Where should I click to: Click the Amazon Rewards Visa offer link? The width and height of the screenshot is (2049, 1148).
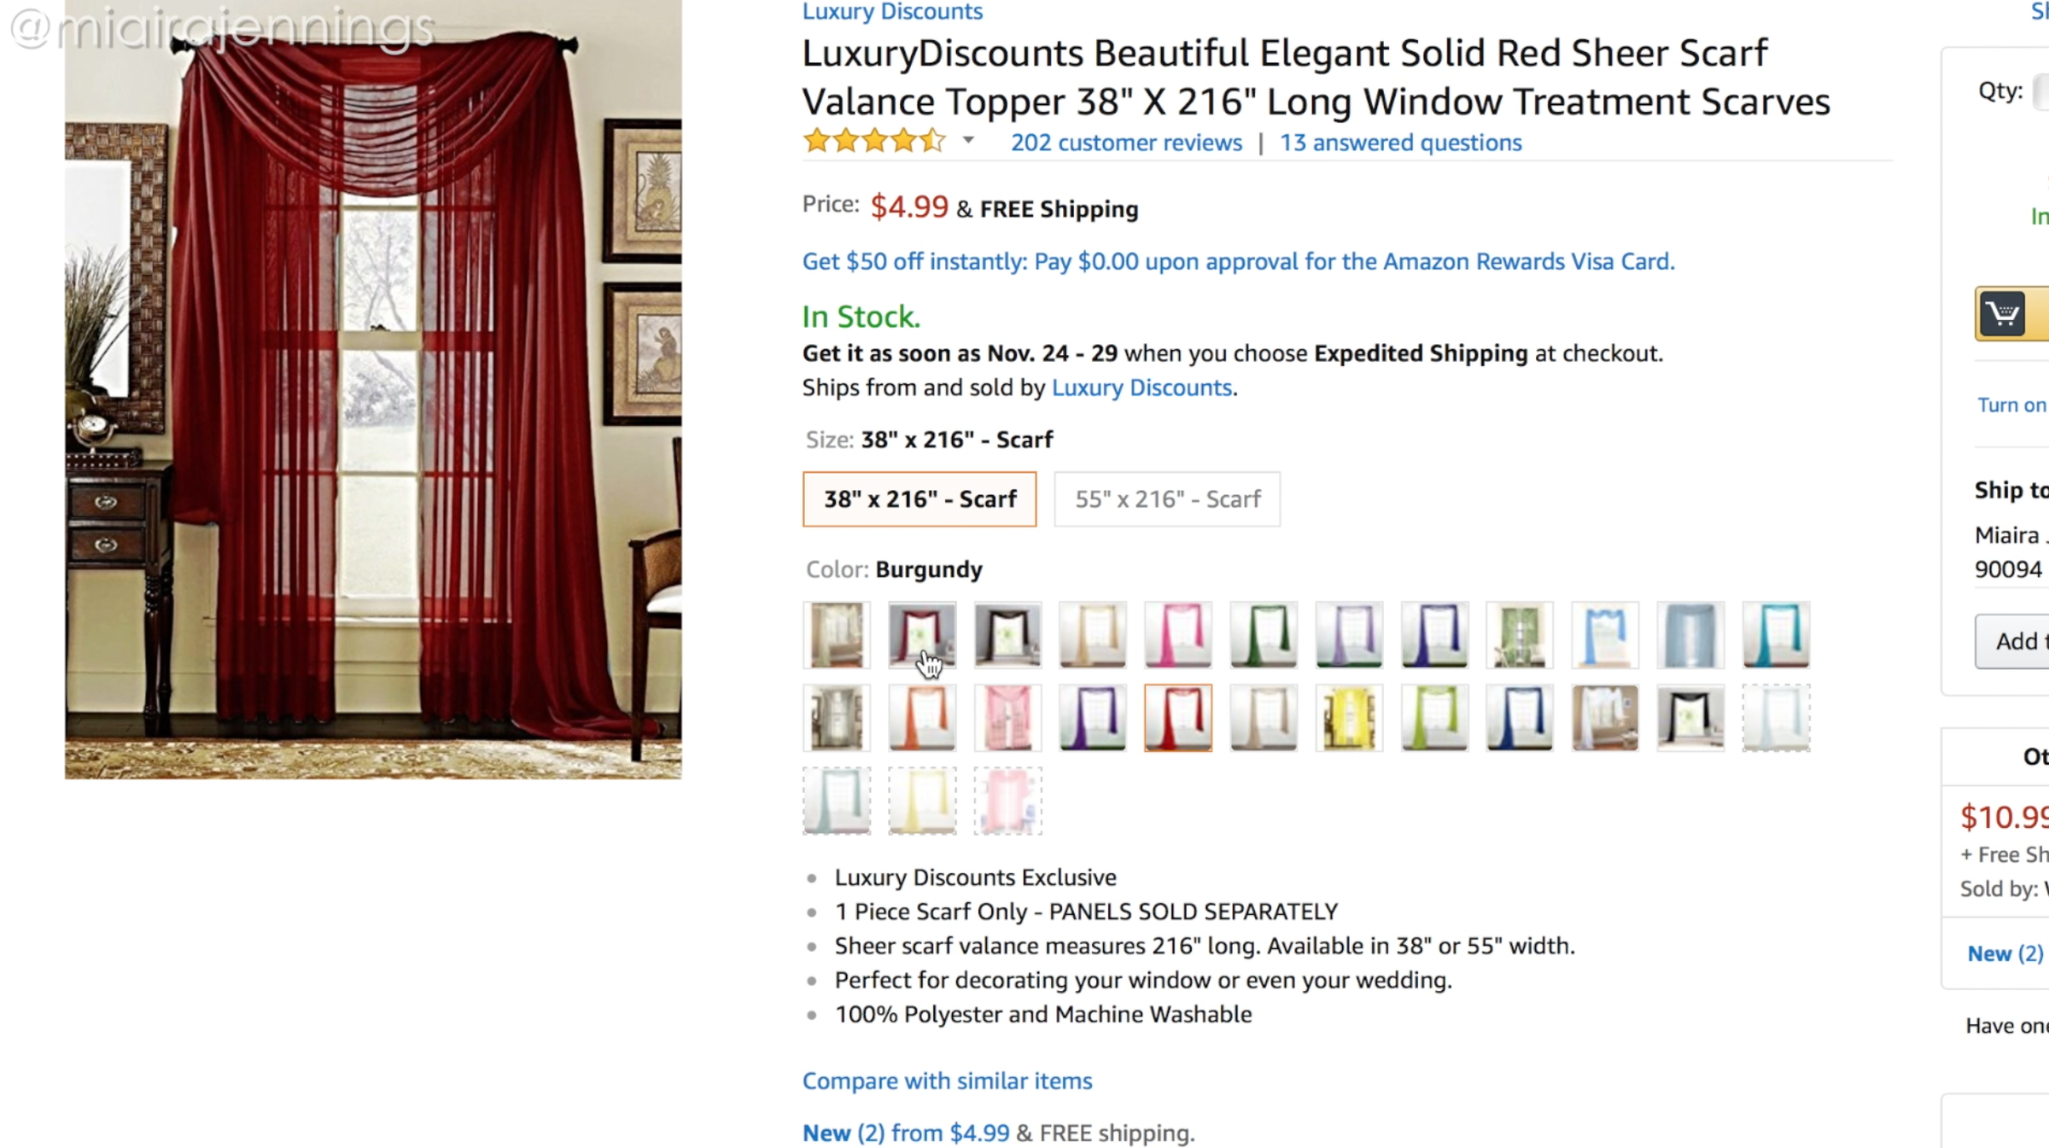(1238, 261)
